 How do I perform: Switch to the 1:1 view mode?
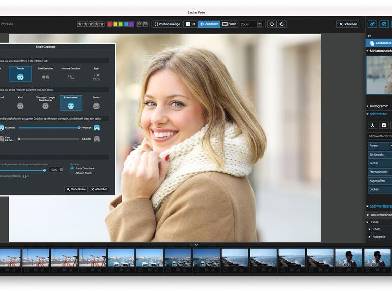[190, 24]
